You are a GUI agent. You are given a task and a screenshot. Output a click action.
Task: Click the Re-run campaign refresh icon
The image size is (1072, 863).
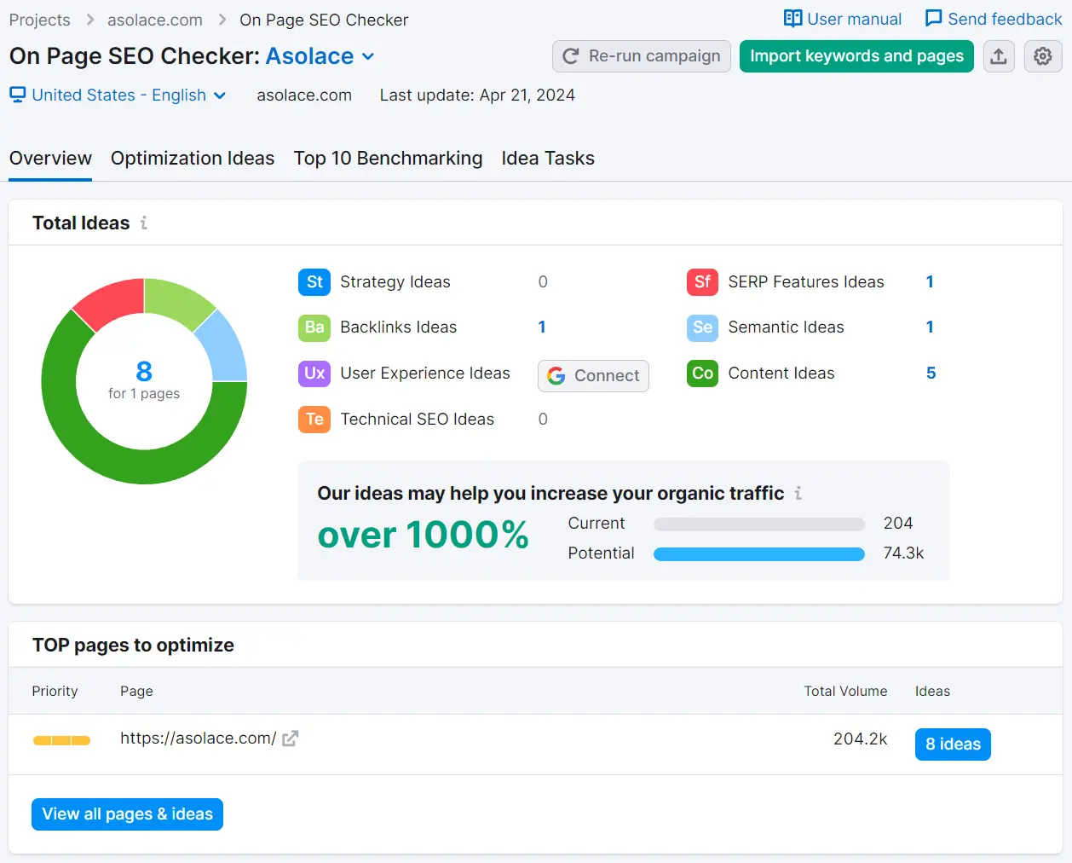click(x=571, y=56)
